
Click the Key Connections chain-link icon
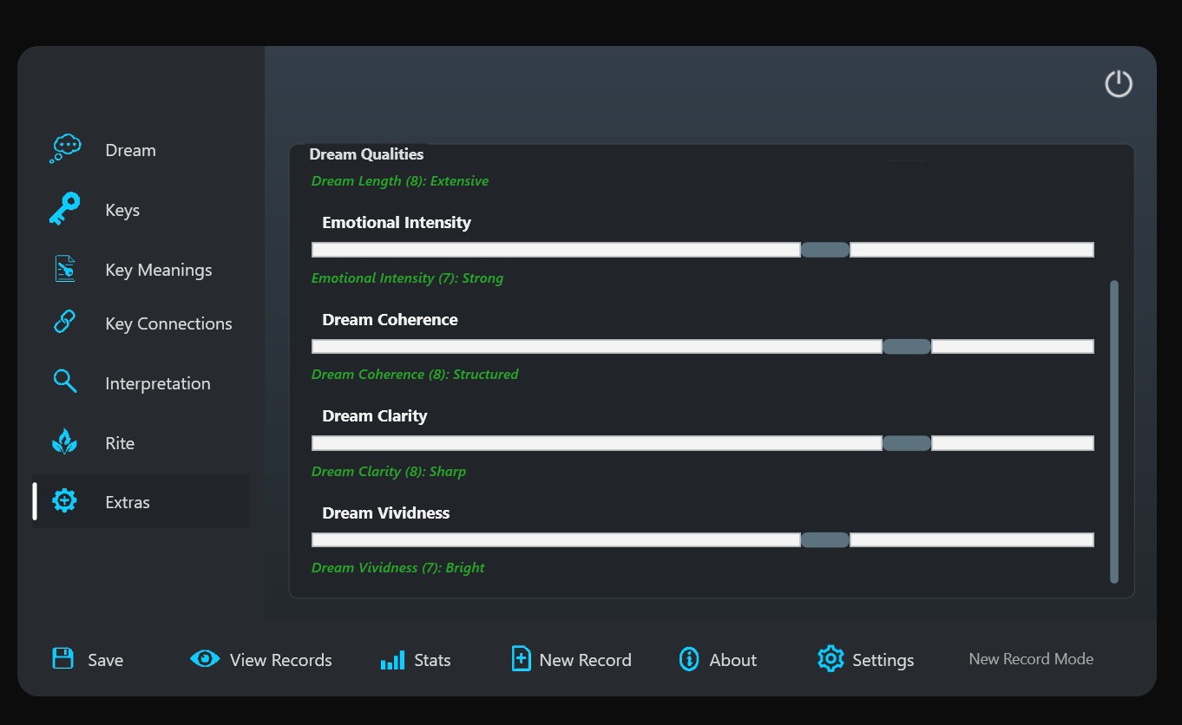tap(65, 323)
